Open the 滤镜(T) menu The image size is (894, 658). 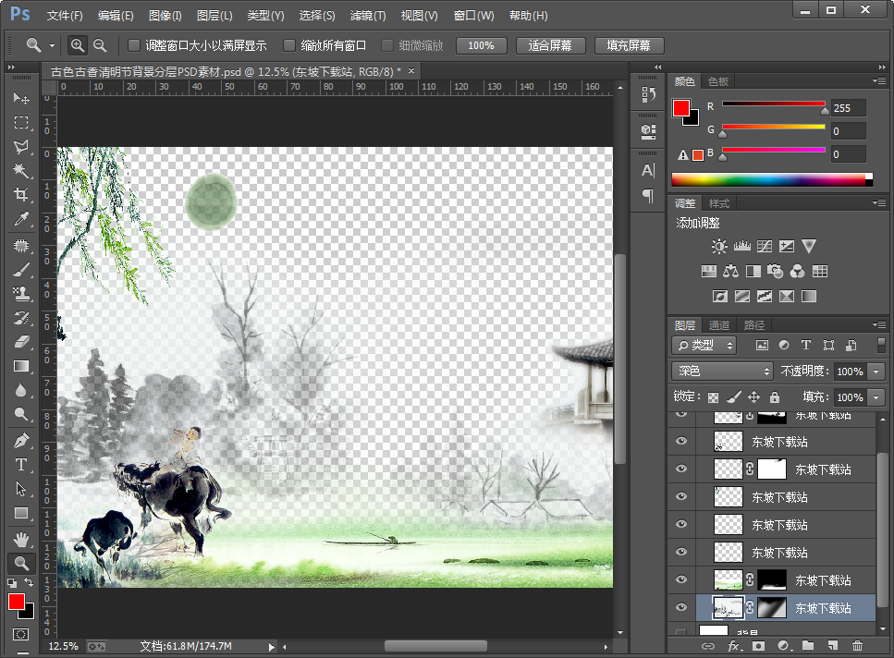pyautogui.click(x=368, y=16)
